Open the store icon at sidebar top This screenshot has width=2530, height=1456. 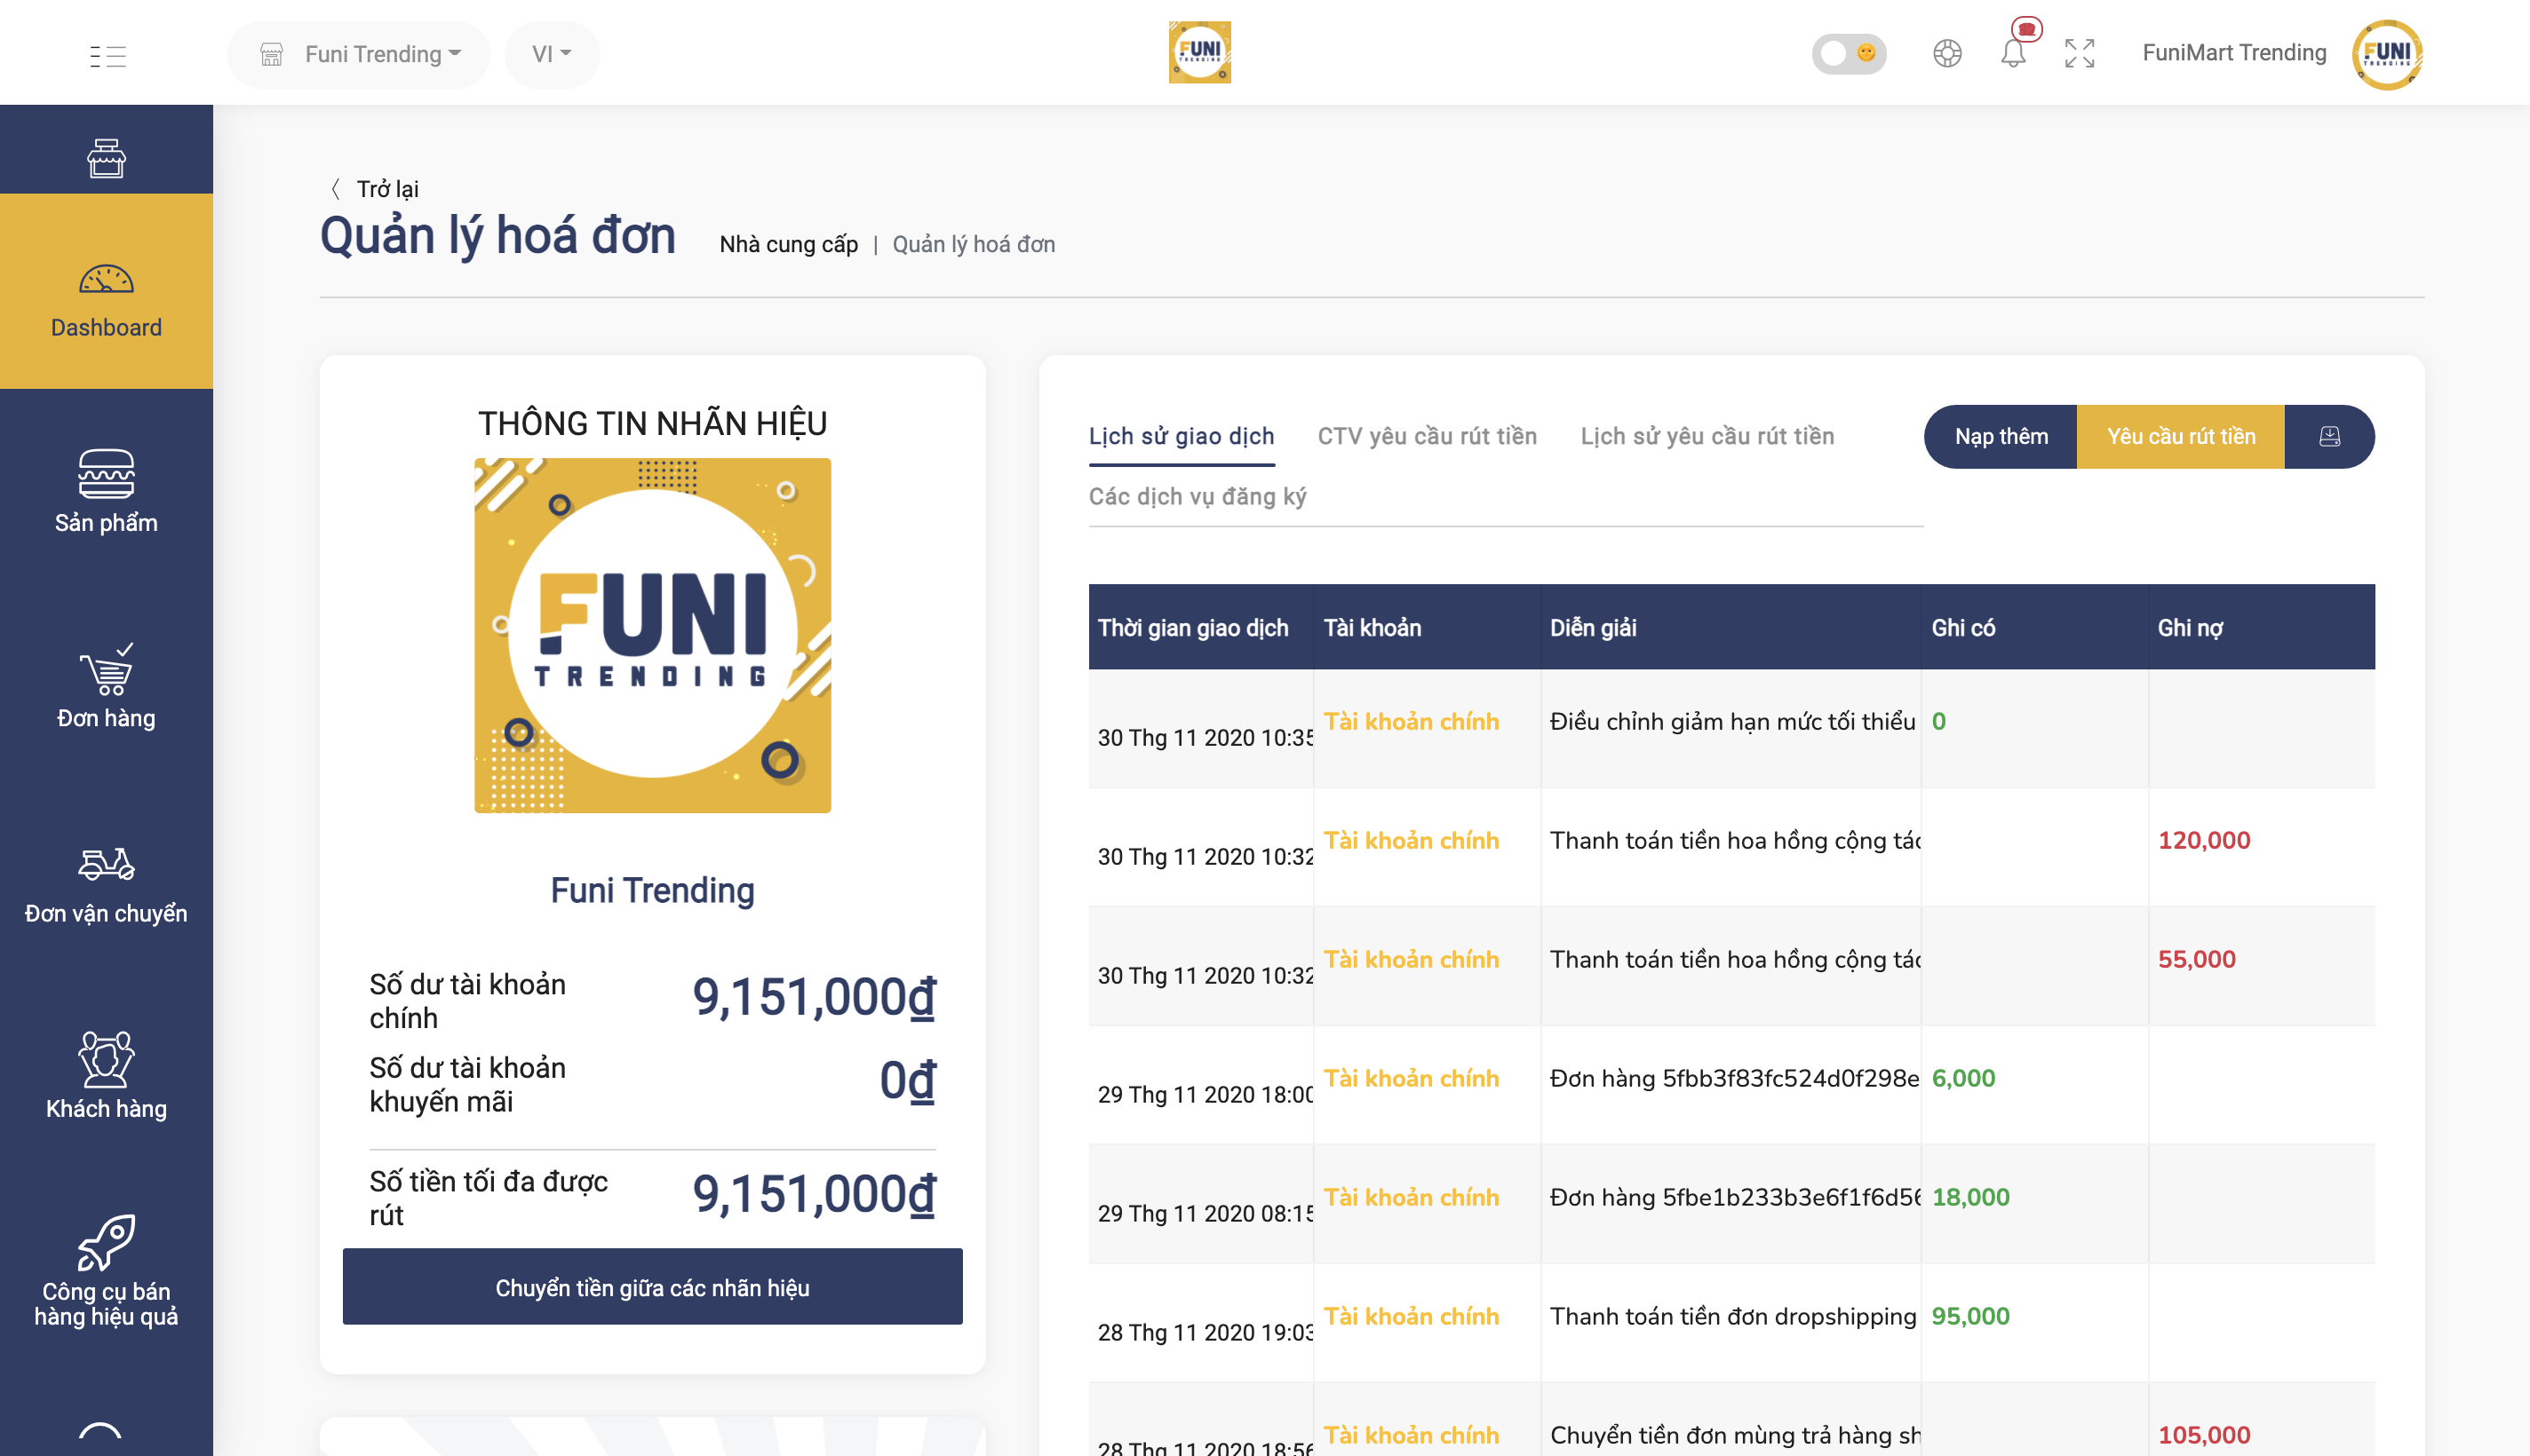(x=106, y=158)
